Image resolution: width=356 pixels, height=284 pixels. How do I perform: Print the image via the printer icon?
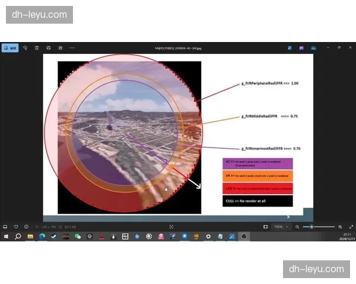point(49,47)
